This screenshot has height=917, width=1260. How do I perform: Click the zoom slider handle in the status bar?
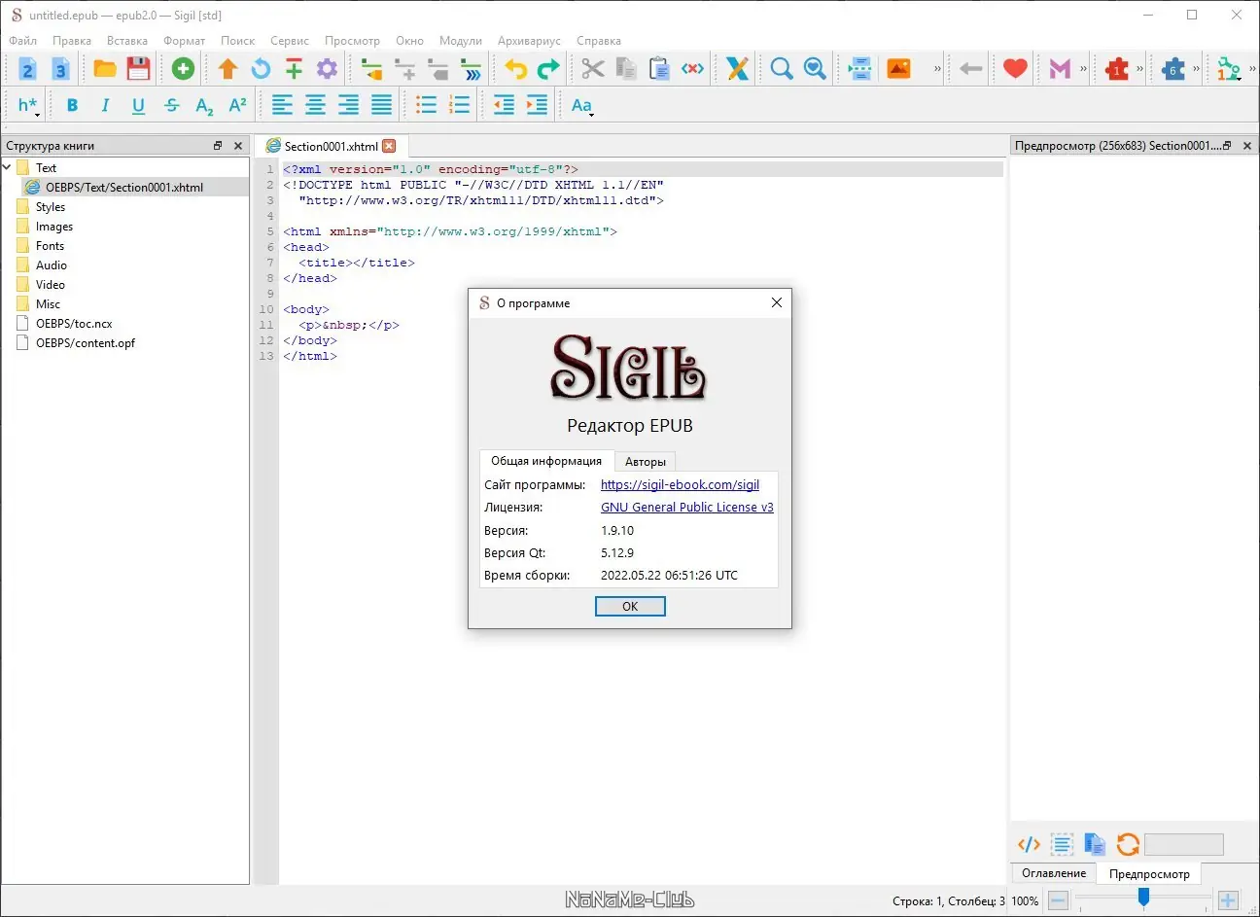1143,898
